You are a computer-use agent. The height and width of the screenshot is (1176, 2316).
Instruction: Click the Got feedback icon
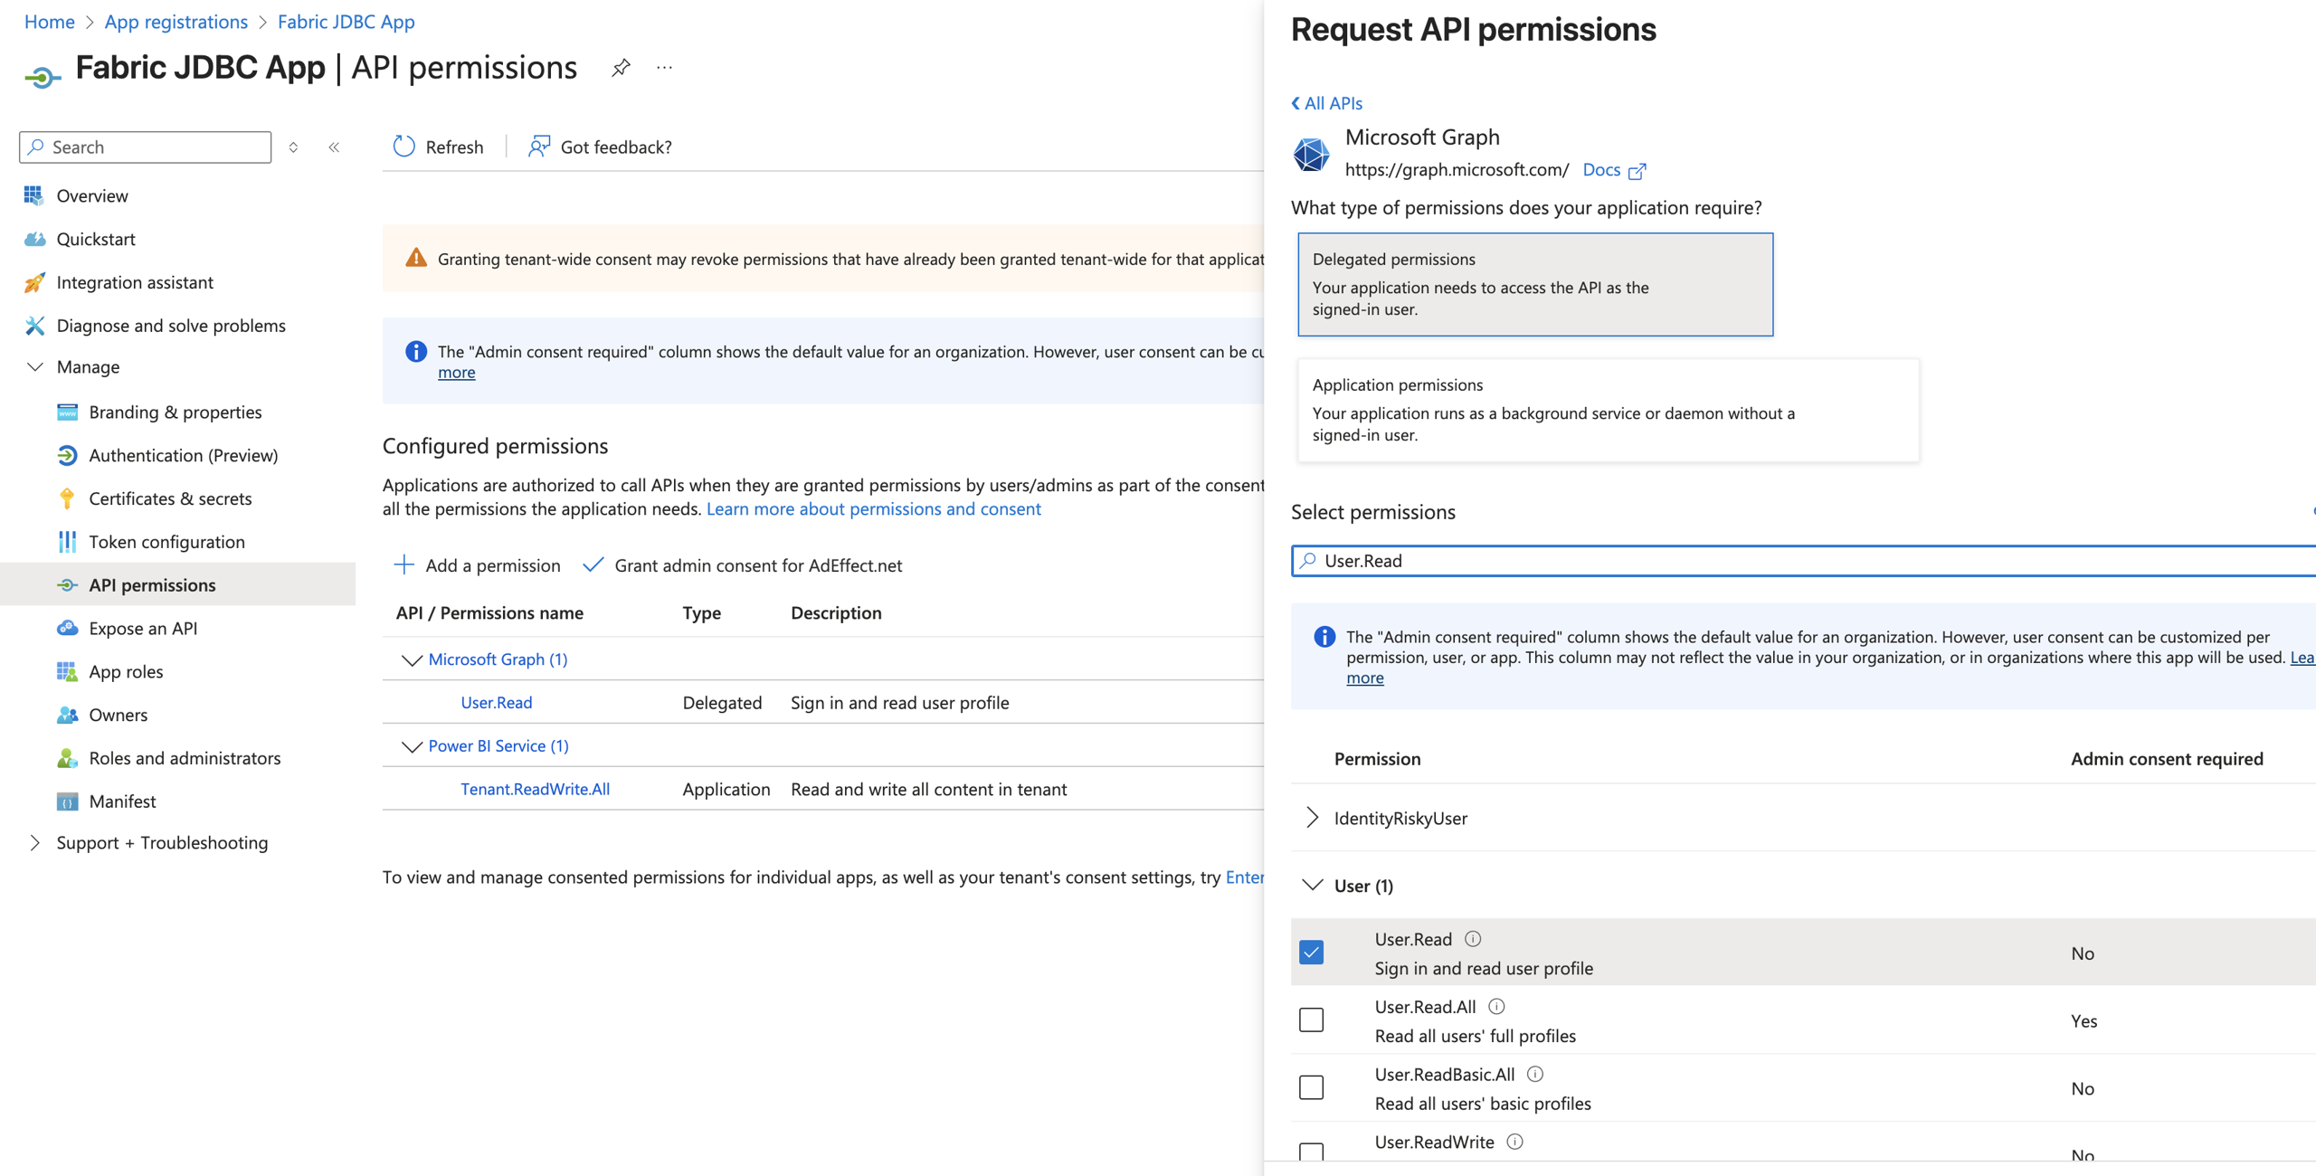tap(539, 147)
